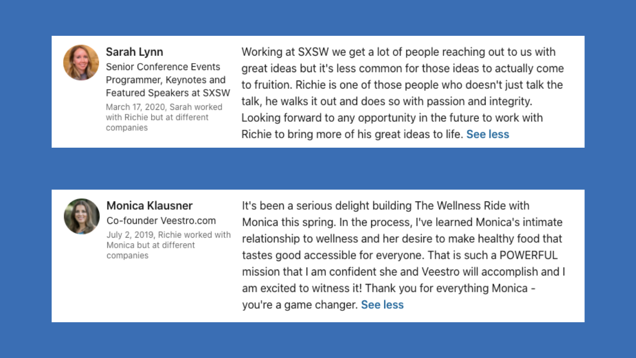Image resolution: width=636 pixels, height=358 pixels.
Task: Open the Sarah Lynn name link
Action: tap(134, 52)
